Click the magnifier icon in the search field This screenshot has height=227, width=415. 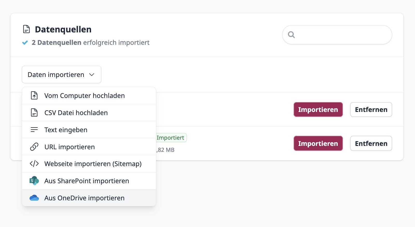point(292,34)
